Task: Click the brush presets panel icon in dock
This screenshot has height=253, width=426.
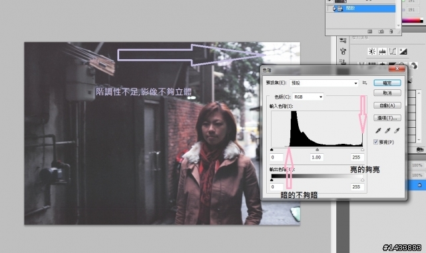Action: (343, 41)
